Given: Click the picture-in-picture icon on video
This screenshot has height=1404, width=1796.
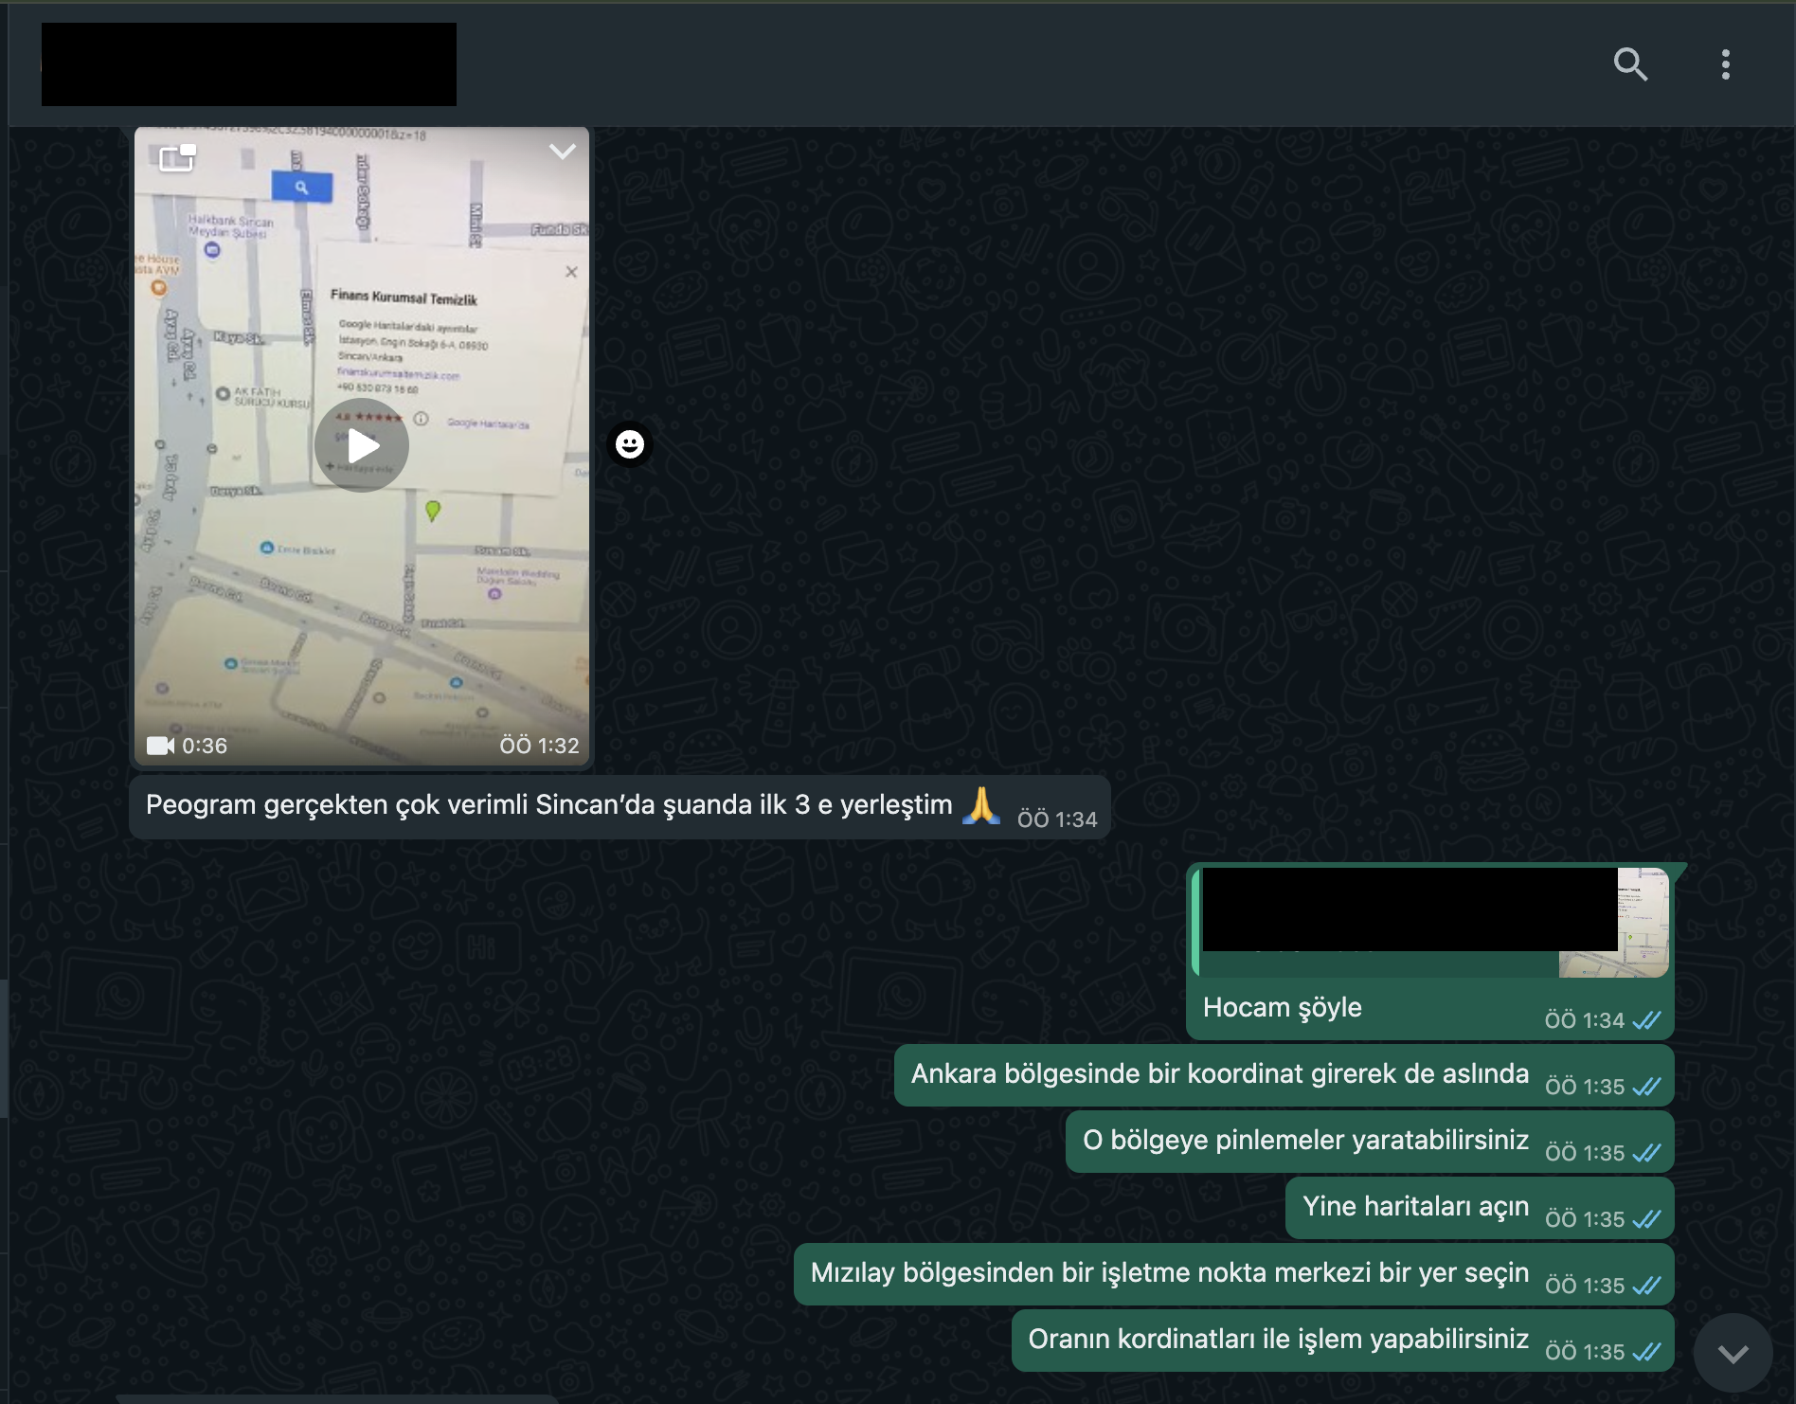Looking at the screenshot, I should [x=177, y=158].
